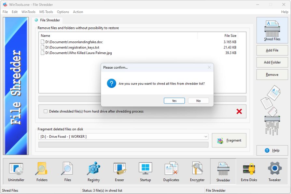The height and width of the screenshot is (194, 291).
Task: Click the Add Folder button
Action: pyautogui.click(x=272, y=62)
